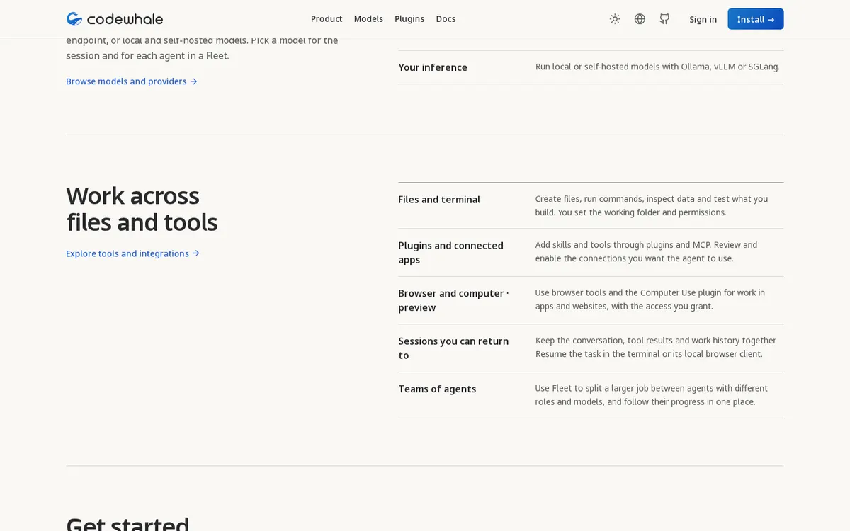
Task: Select the 'Sessions you can return to' heading
Action: point(453,348)
